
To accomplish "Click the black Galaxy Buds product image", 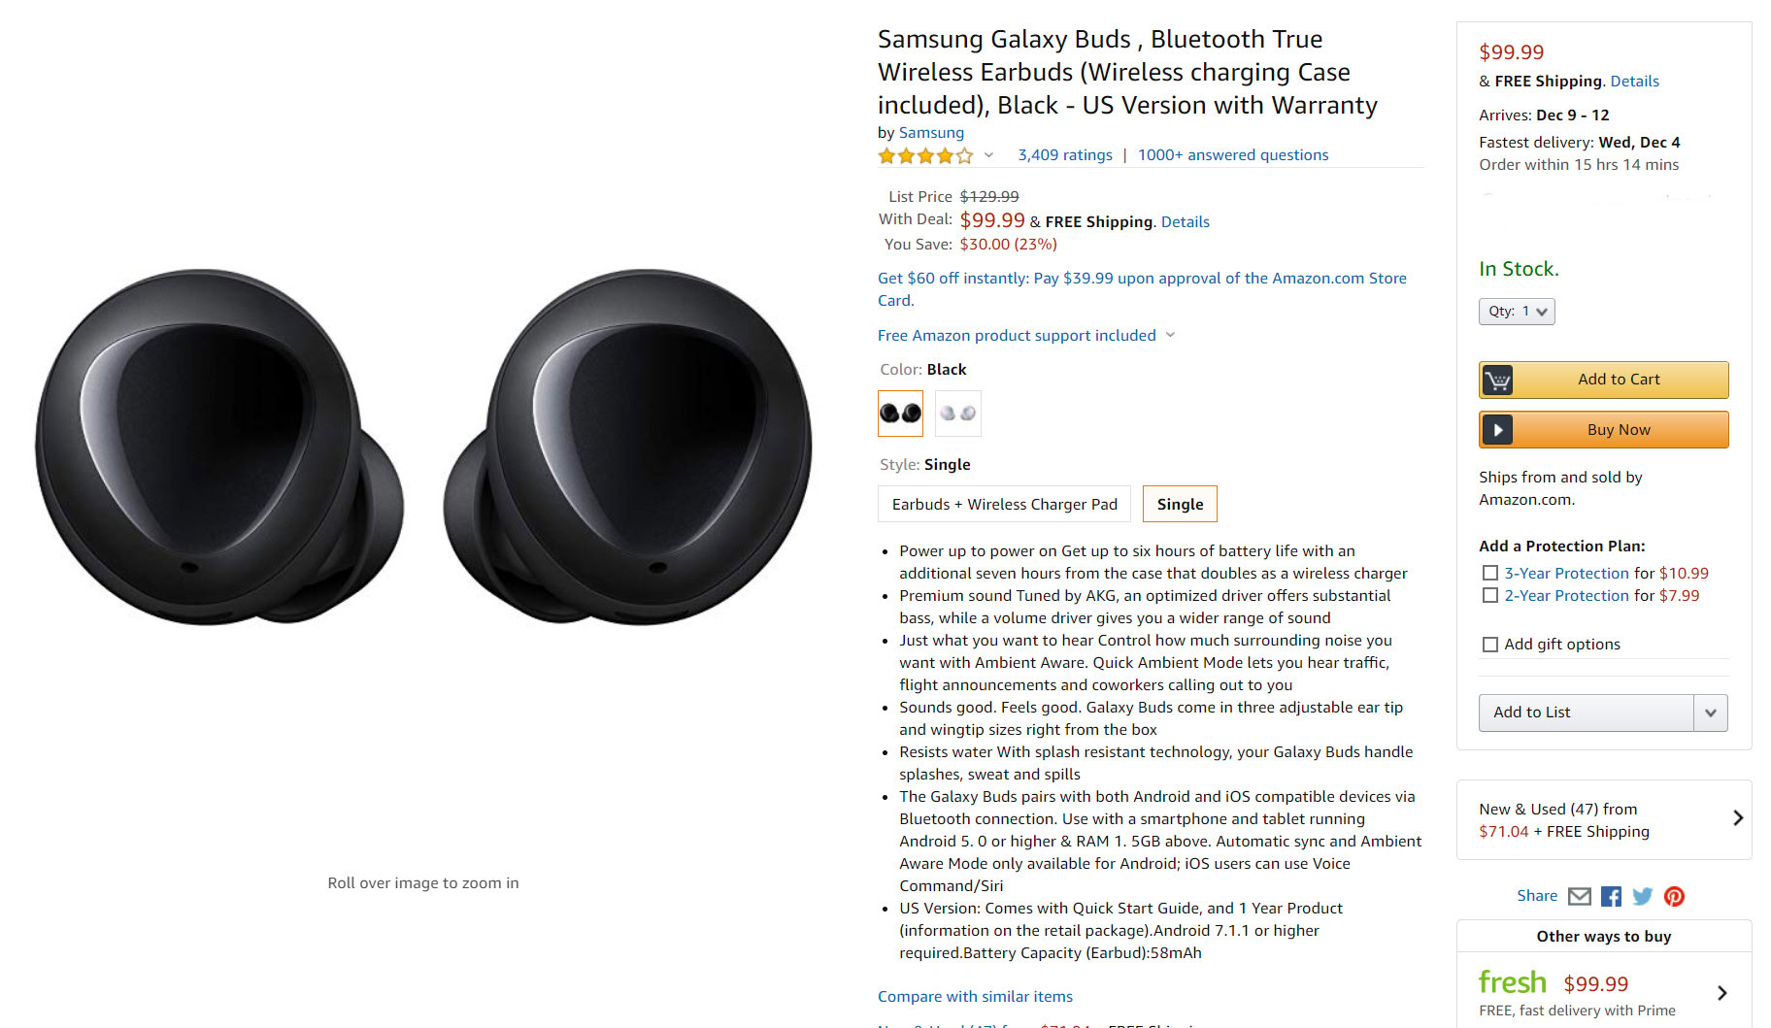I will 422,447.
